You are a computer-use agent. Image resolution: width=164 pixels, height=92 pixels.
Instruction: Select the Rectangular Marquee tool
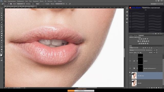click(x=2, y=11)
